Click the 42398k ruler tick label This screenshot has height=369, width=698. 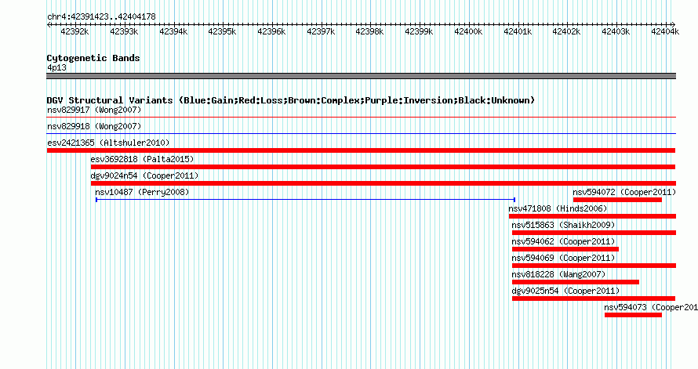pos(369,31)
